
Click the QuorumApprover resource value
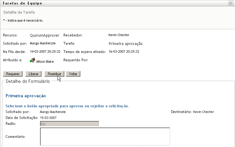(x=44, y=35)
